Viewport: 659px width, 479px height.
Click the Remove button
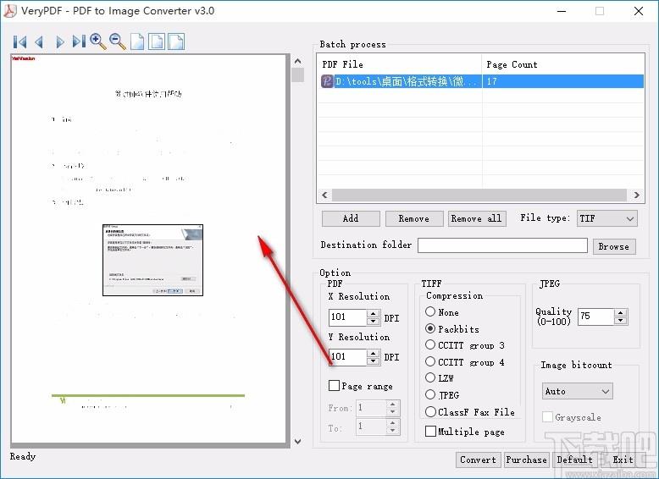coord(414,218)
